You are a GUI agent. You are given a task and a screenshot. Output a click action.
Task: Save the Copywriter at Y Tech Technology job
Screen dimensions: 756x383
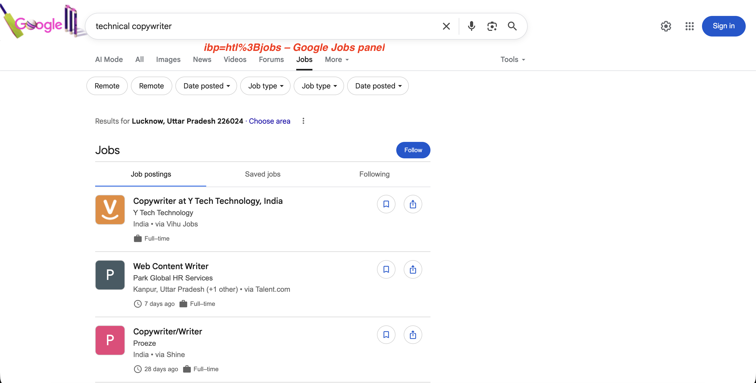coord(386,204)
